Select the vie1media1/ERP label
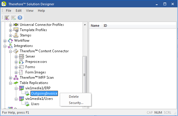This screenshot has height=116, width=178. pyautogui.click(x=38, y=88)
